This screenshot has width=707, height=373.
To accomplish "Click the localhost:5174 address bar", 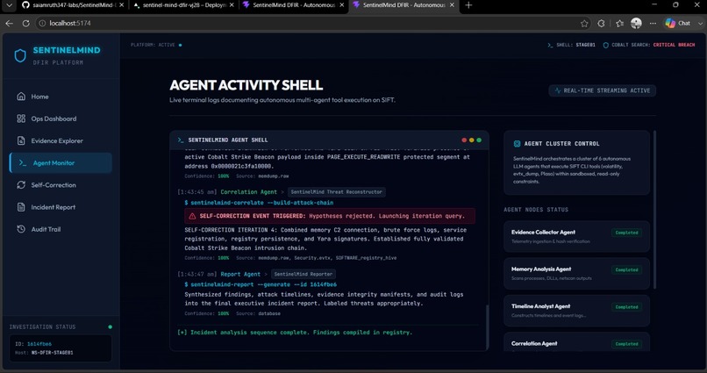I will 307,23.
